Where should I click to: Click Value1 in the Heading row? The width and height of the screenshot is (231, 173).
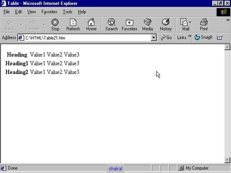click(38, 55)
